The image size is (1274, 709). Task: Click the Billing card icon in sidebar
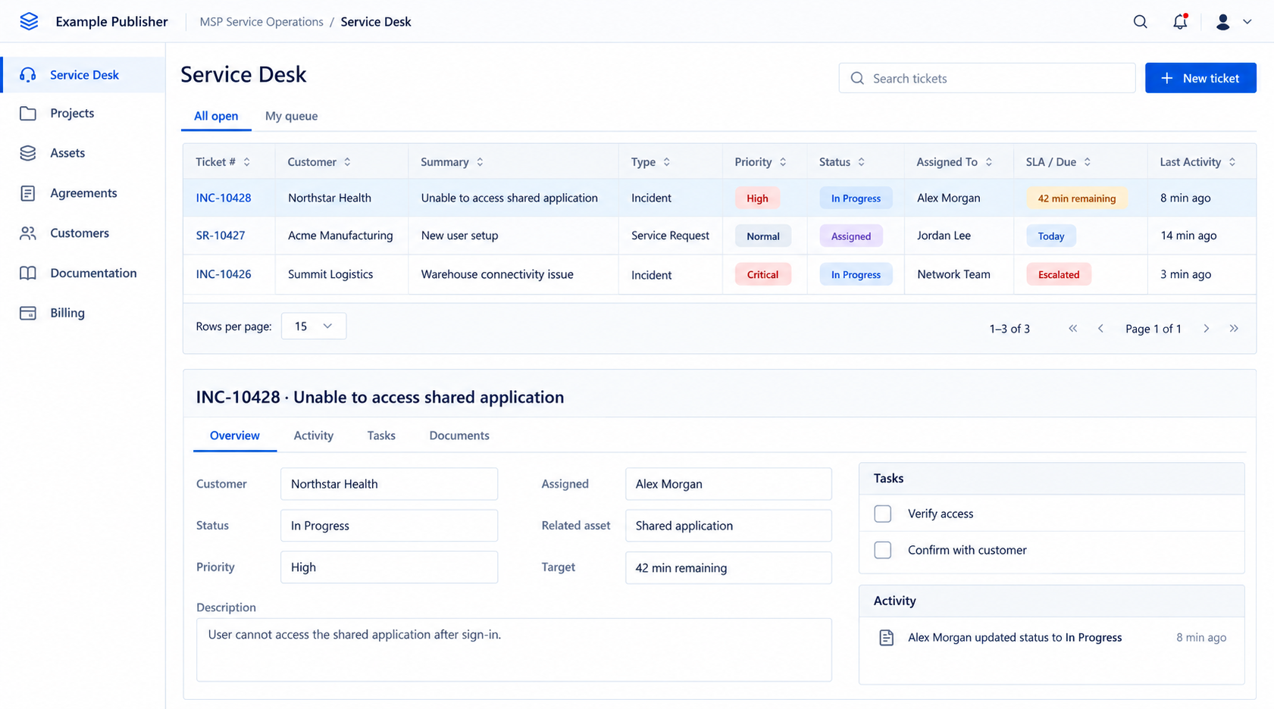[28, 313]
